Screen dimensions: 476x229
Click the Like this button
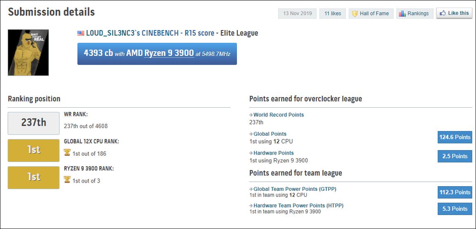coord(454,13)
